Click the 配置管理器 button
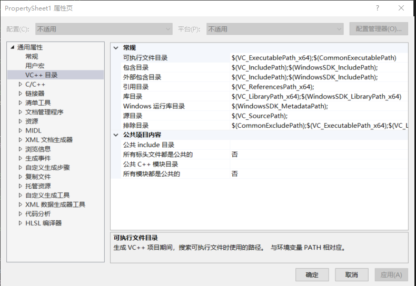This screenshot has width=416, height=286. [379, 28]
